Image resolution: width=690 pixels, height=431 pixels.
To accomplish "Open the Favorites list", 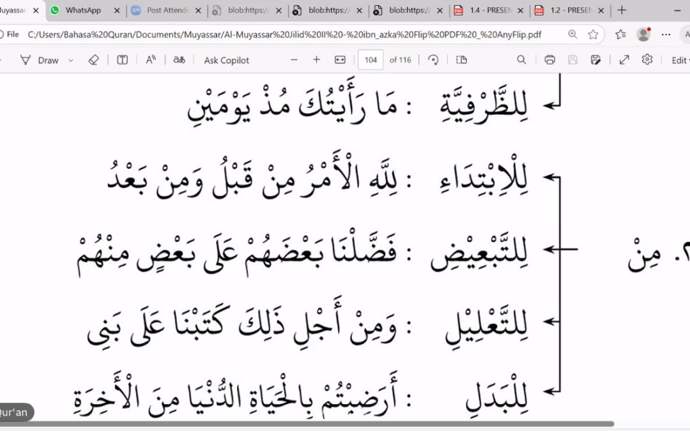I will pyautogui.click(x=620, y=34).
